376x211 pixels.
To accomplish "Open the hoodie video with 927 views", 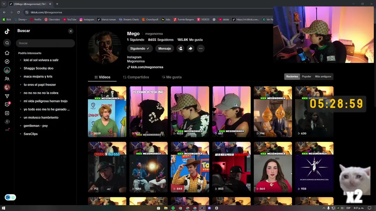I will (x=148, y=112).
